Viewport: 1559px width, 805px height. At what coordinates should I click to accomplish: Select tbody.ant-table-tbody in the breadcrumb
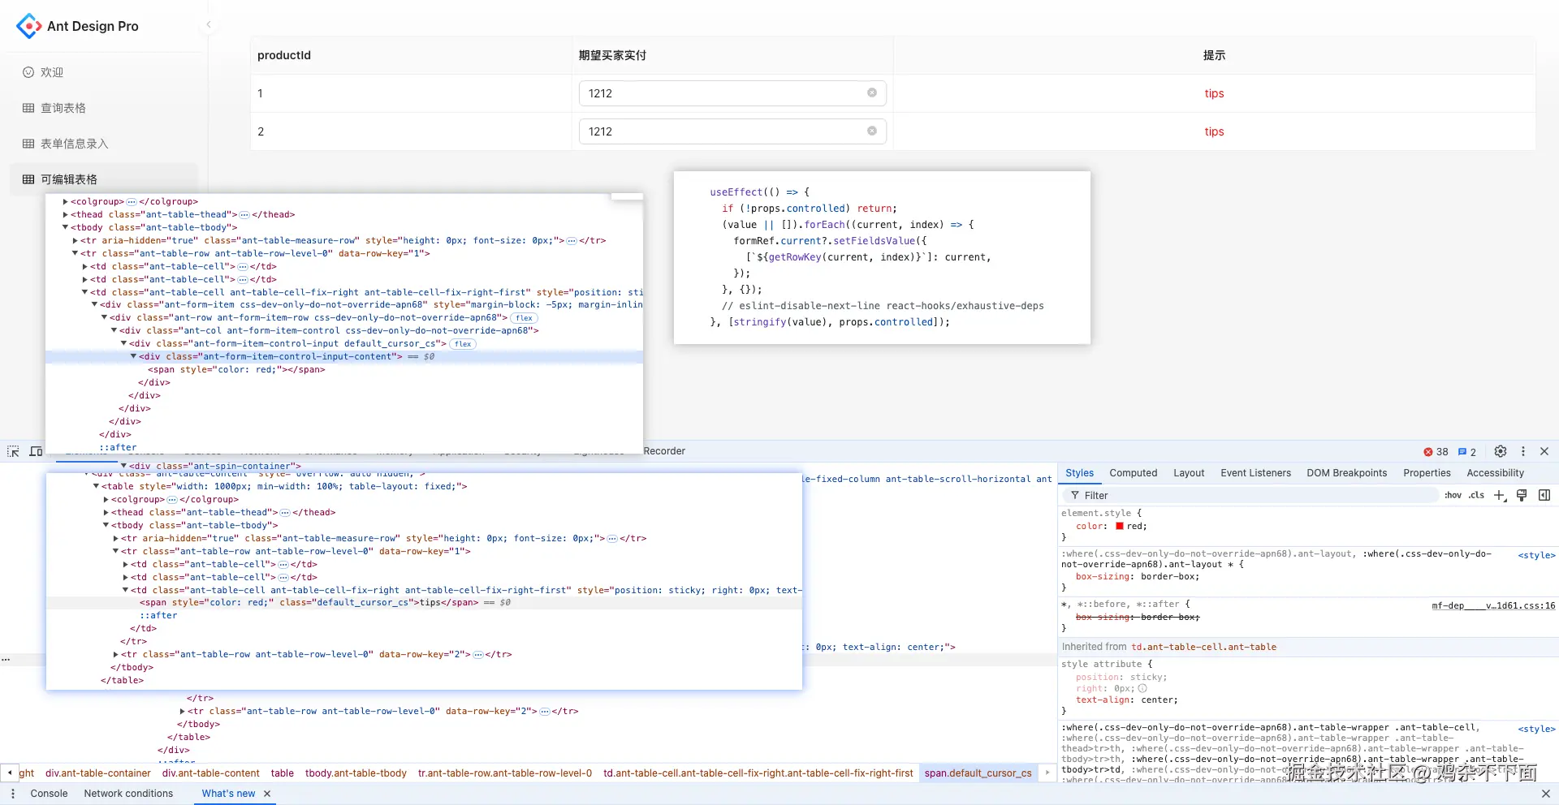click(x=356, y=773)
